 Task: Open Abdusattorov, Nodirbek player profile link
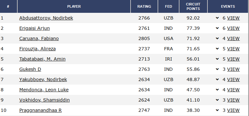46,18
